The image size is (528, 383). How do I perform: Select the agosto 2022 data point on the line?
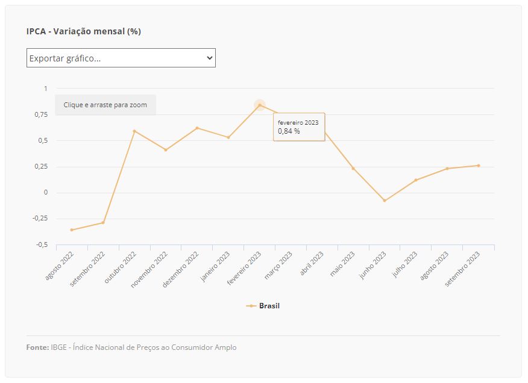click(x=72, y=230)
